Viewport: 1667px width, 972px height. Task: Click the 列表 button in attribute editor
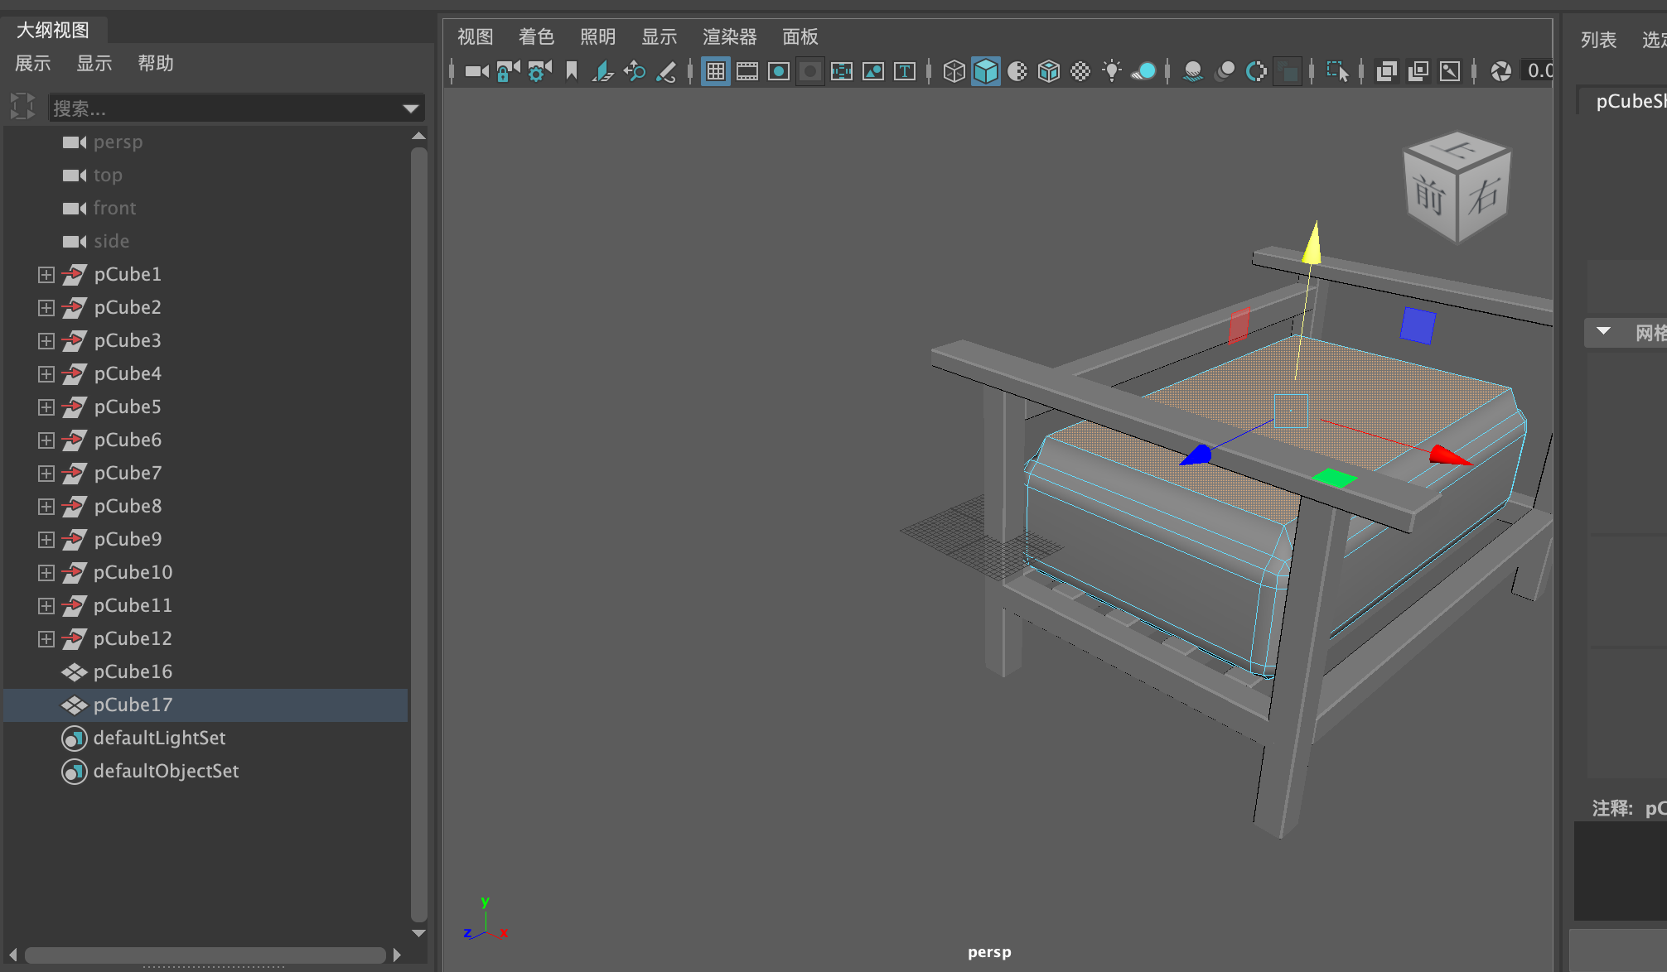1598,40
